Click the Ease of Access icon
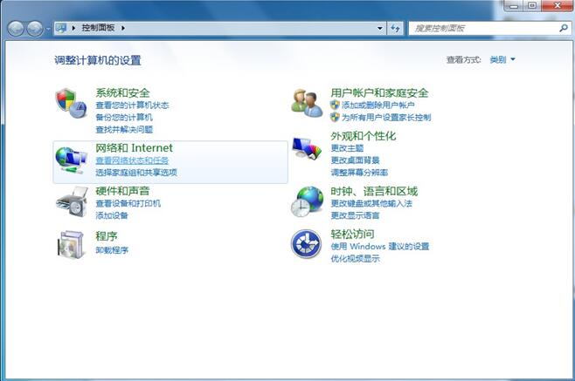Viewport: 575px width, 381px height. [x=307, y=244]
